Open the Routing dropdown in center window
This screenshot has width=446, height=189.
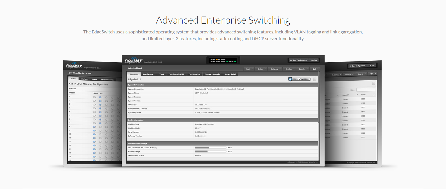(x=290, y=69)
